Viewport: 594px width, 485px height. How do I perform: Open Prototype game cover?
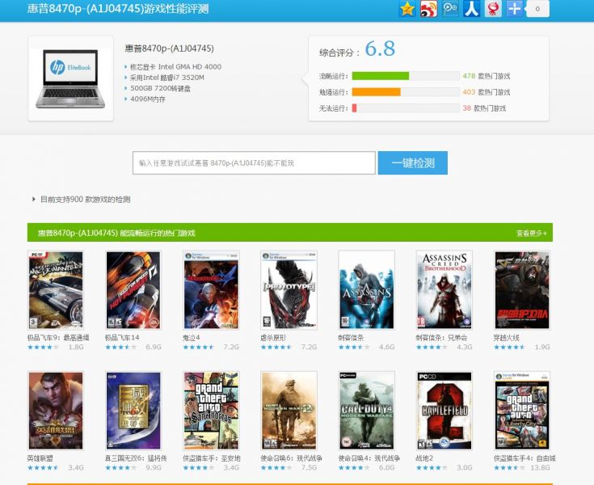pyautogui.click(x=289, y=290)
